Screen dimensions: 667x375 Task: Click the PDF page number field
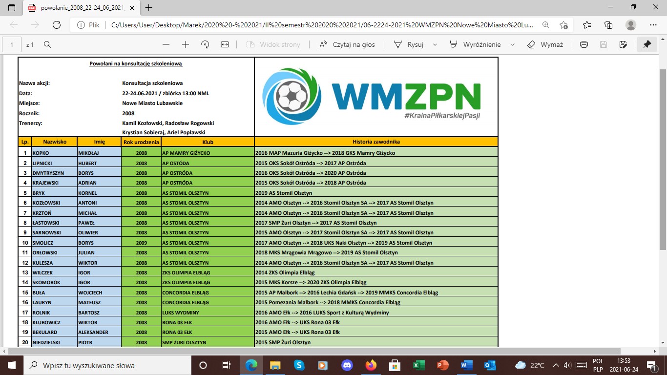(x=12, y=44)
